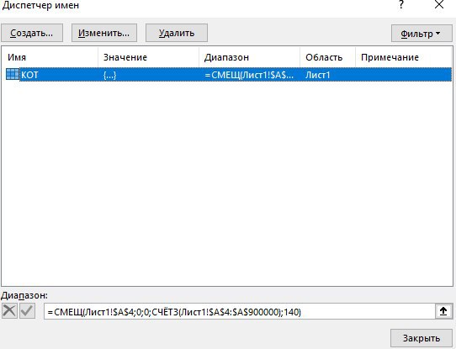Screen dimensions: 456x349
Task: Delete selected name with Удалить
Action: pyautogui.click(x=177, y=33)
